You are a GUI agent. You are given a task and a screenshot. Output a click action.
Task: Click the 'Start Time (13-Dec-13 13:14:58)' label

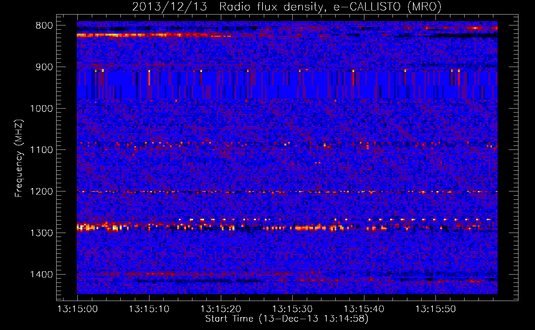click(287, 319)
